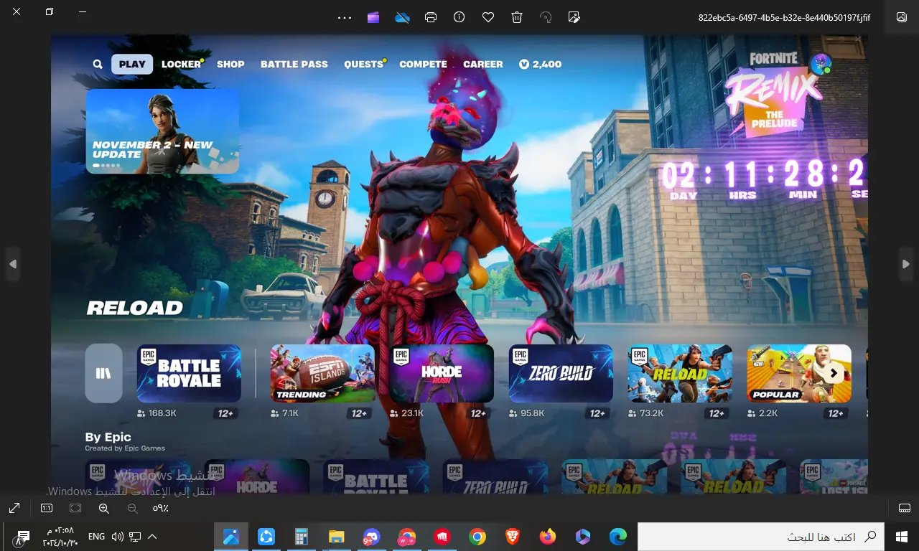Click the 2,400 V-Bucks balance
The width and height of the screenshot is (919, 551).
[x=541, y=64]
